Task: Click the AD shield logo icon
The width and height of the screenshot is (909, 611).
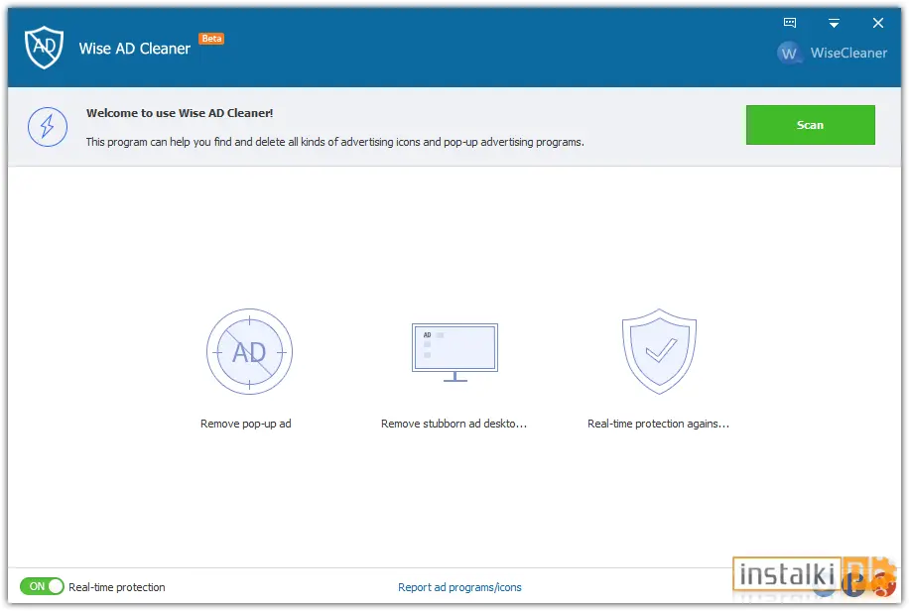Action: (x=44, y=47)
